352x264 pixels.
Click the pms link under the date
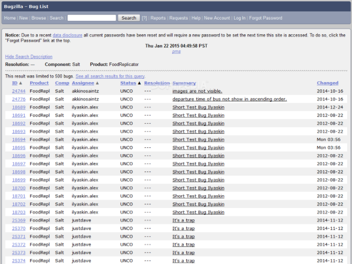pos(176,52)
